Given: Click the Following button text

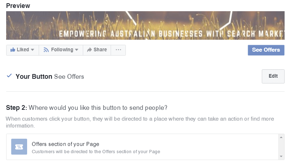Looking at the screenshot, I should point(62,49).
